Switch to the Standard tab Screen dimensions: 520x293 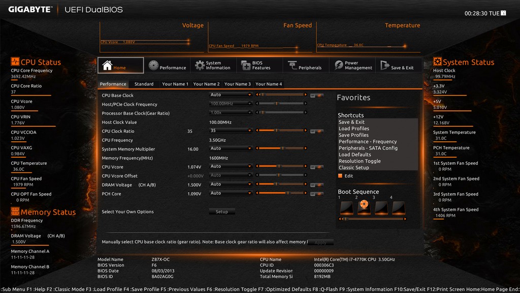click(x=144, y=84)
